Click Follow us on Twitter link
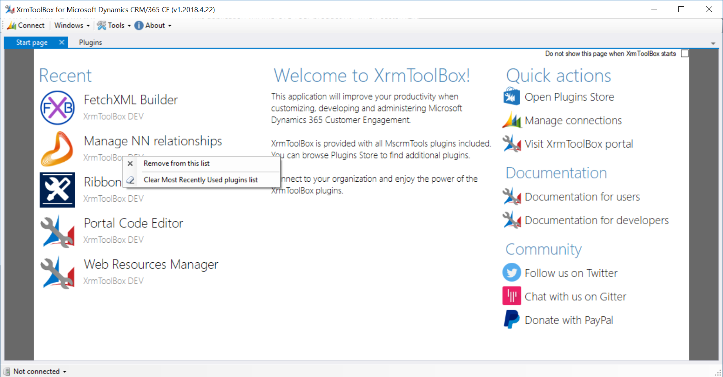 tap(571, 273)
